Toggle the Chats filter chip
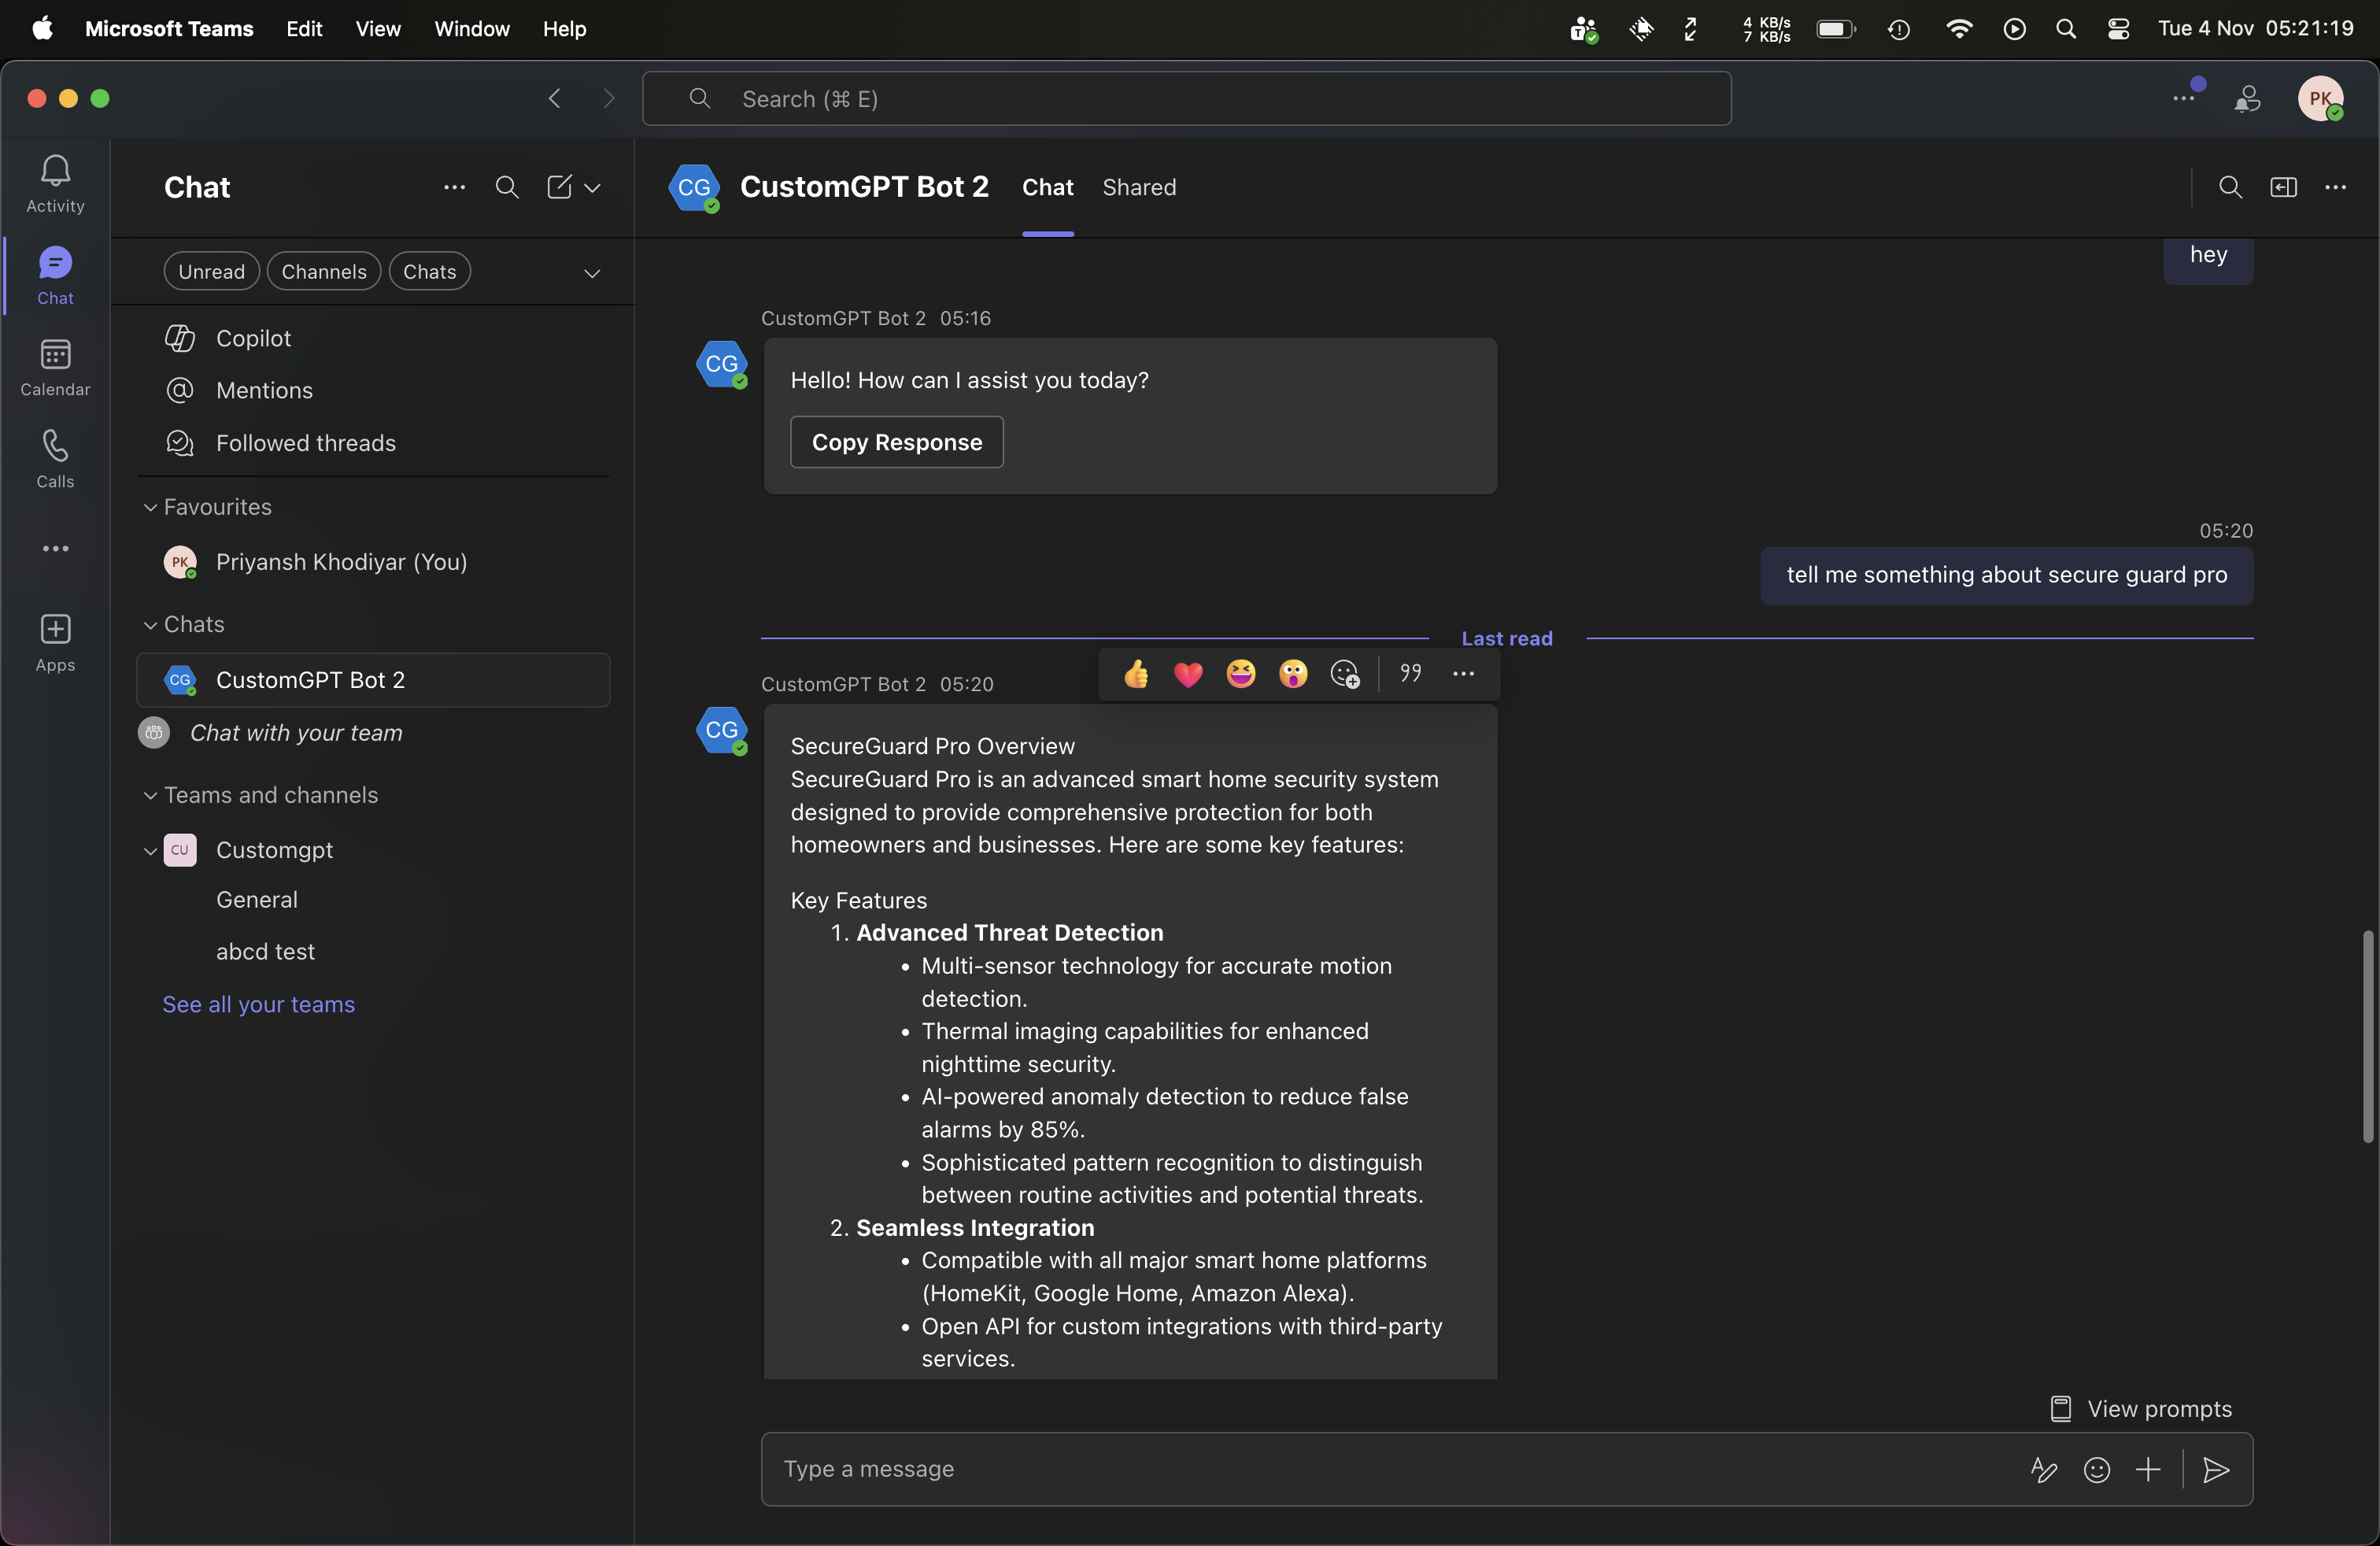Image resolution: width=2380 pixels, height=1546 pixels. (x=429, y=272)
